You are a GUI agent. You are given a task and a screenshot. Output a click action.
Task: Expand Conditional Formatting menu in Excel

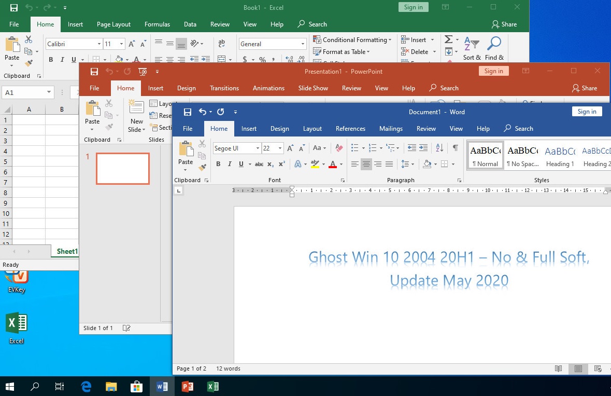[352, 40]
